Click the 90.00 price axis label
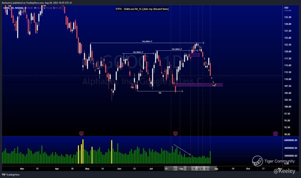 pos(287,134)
